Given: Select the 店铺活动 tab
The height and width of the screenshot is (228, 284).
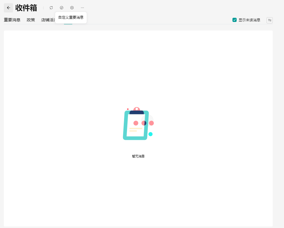Looking at the screenshot, I should click(48, 20).
